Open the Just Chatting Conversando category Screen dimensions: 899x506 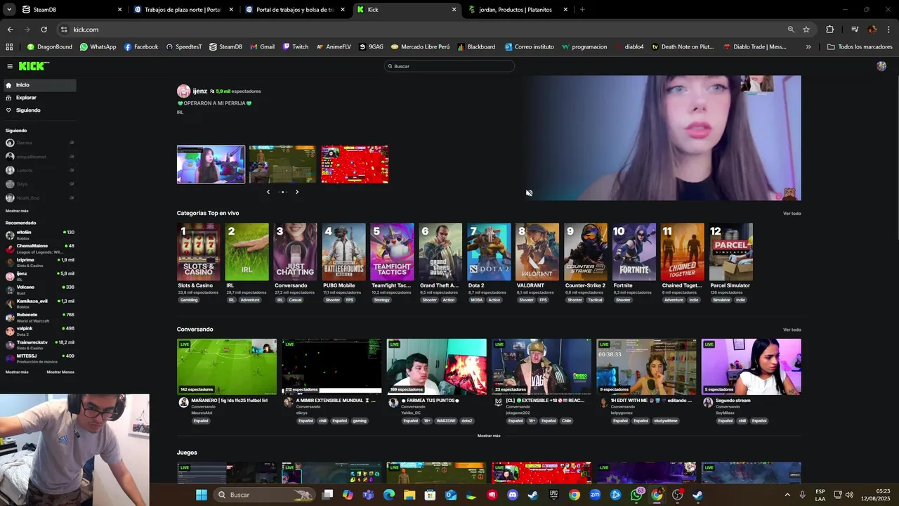[295, 252]
